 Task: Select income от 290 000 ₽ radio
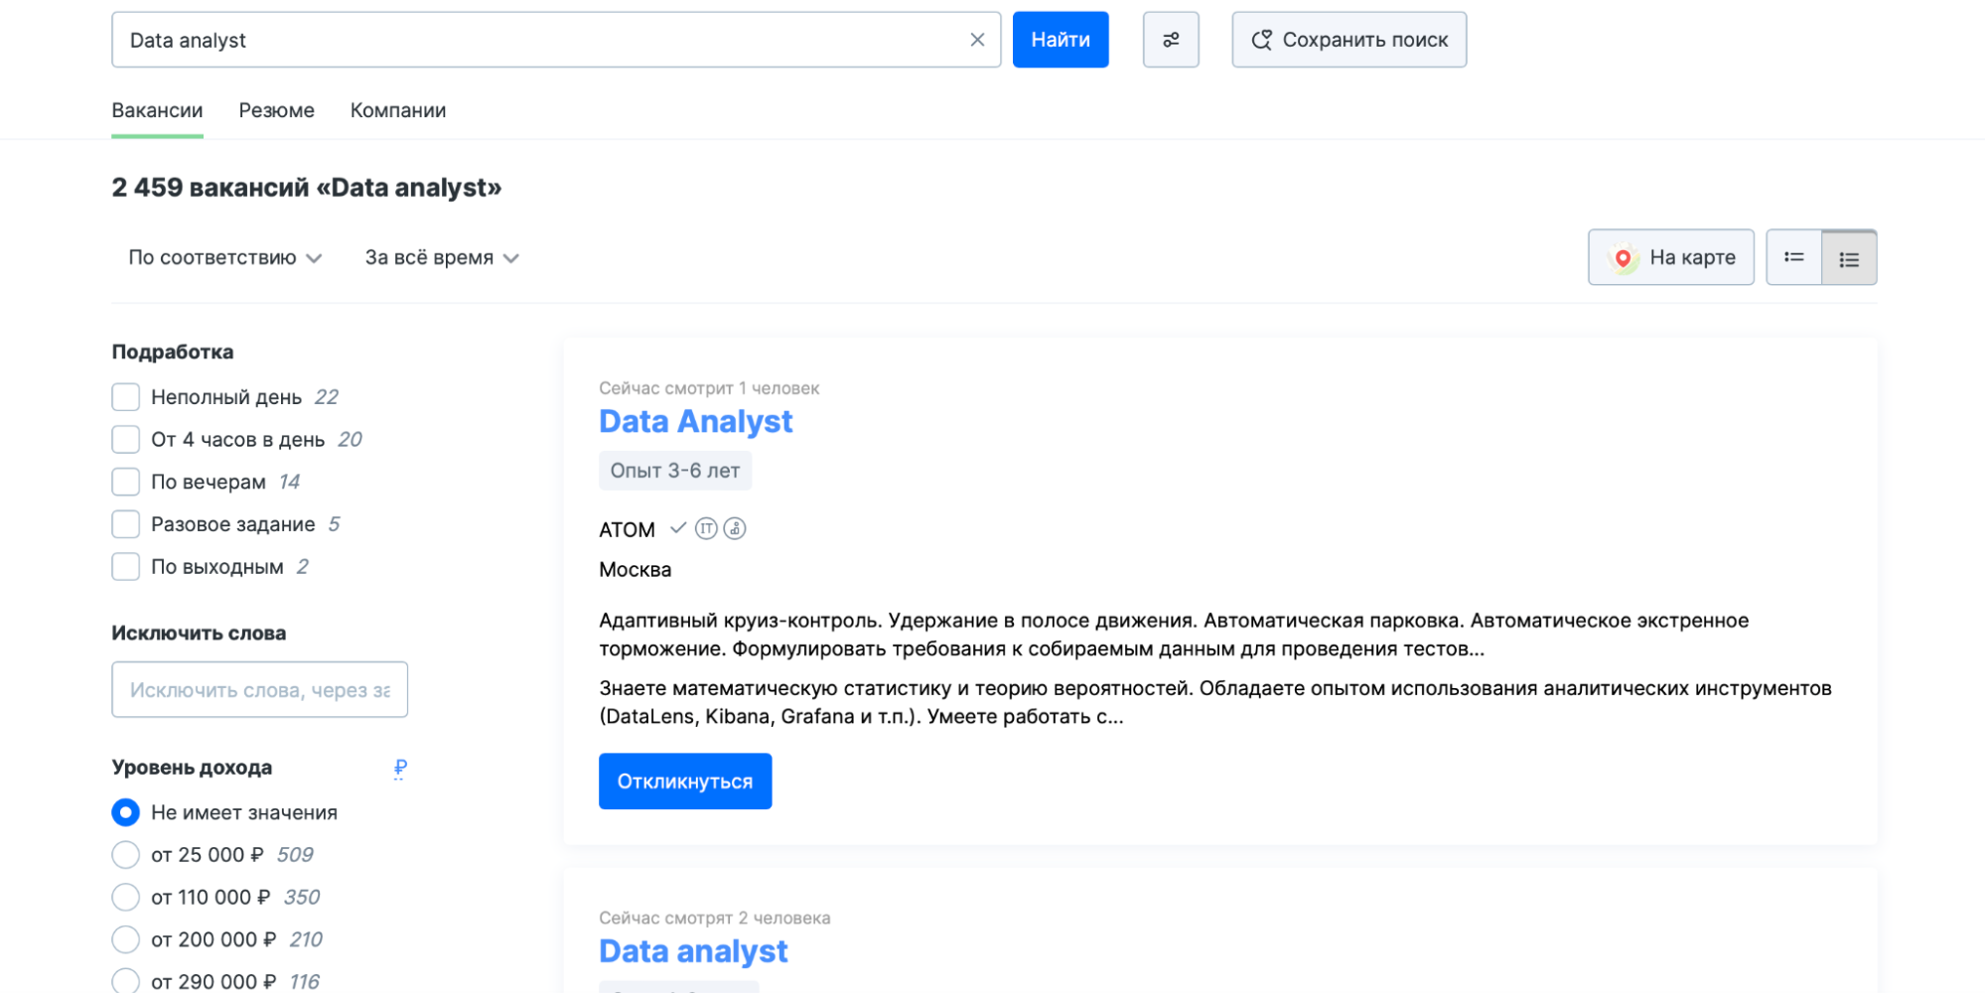pyautogui.click(x=126, y=981)
